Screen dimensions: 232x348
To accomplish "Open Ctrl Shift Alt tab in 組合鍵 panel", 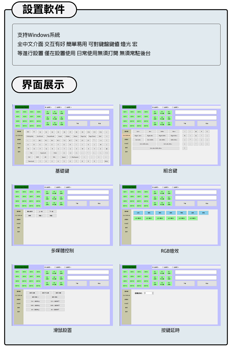I will (x=126, y=135).
